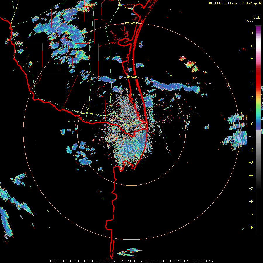
Task: Click the TH threshold label on legend
Action: (x=251, y=227)
